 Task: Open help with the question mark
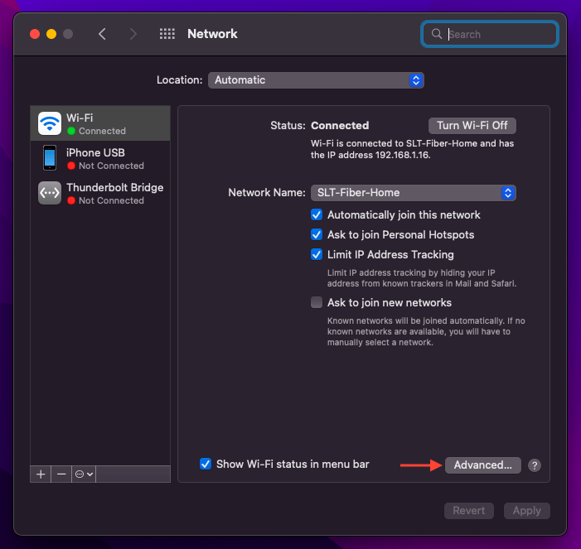click(535, 465)
